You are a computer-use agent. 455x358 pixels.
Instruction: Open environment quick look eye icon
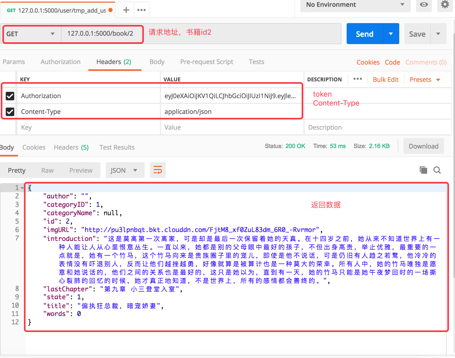(x=424, y=5)
